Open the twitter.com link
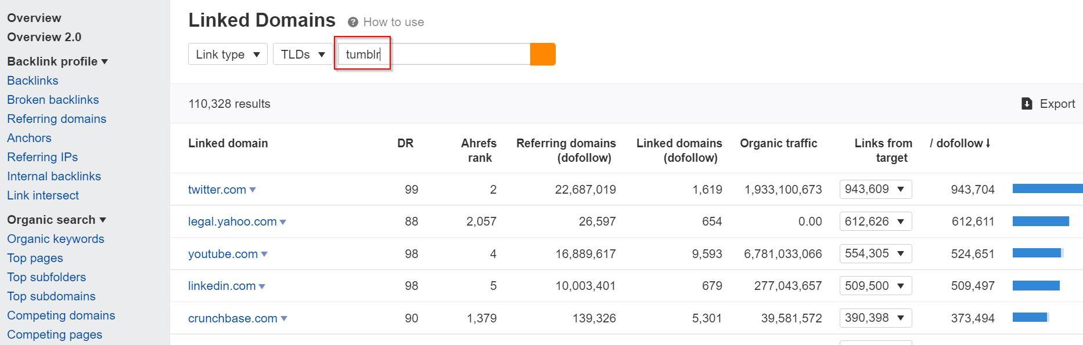The width and height of the screenshot is (1083, 345). [217, 190]
